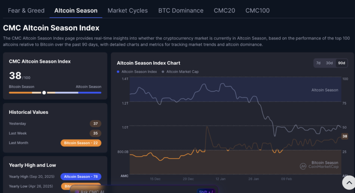Switch to the Market Cycles tab

(x=128, y=10)
